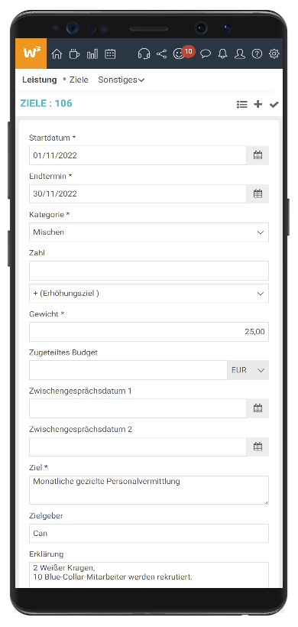Screen dimensions: 298x627
Task: Click the settings gear icon
Action: (274, 54)
